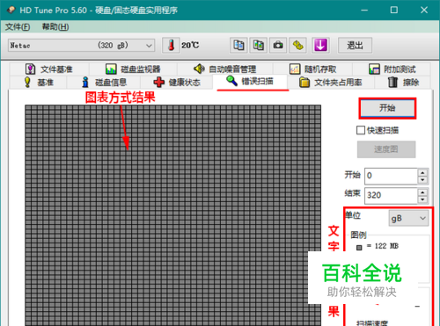Open the 磁盘信息 tab
The height and width of the screenshot is (326, 440).
(104, 83)
